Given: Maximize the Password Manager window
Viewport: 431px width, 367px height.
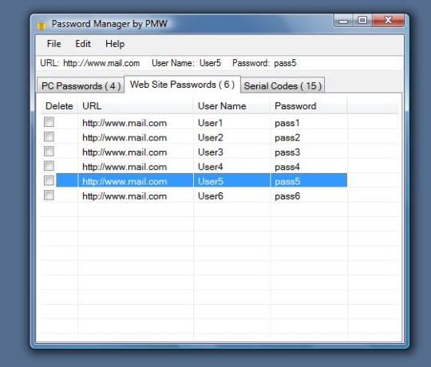Looking at the screenshot, I should click(362, 20).
